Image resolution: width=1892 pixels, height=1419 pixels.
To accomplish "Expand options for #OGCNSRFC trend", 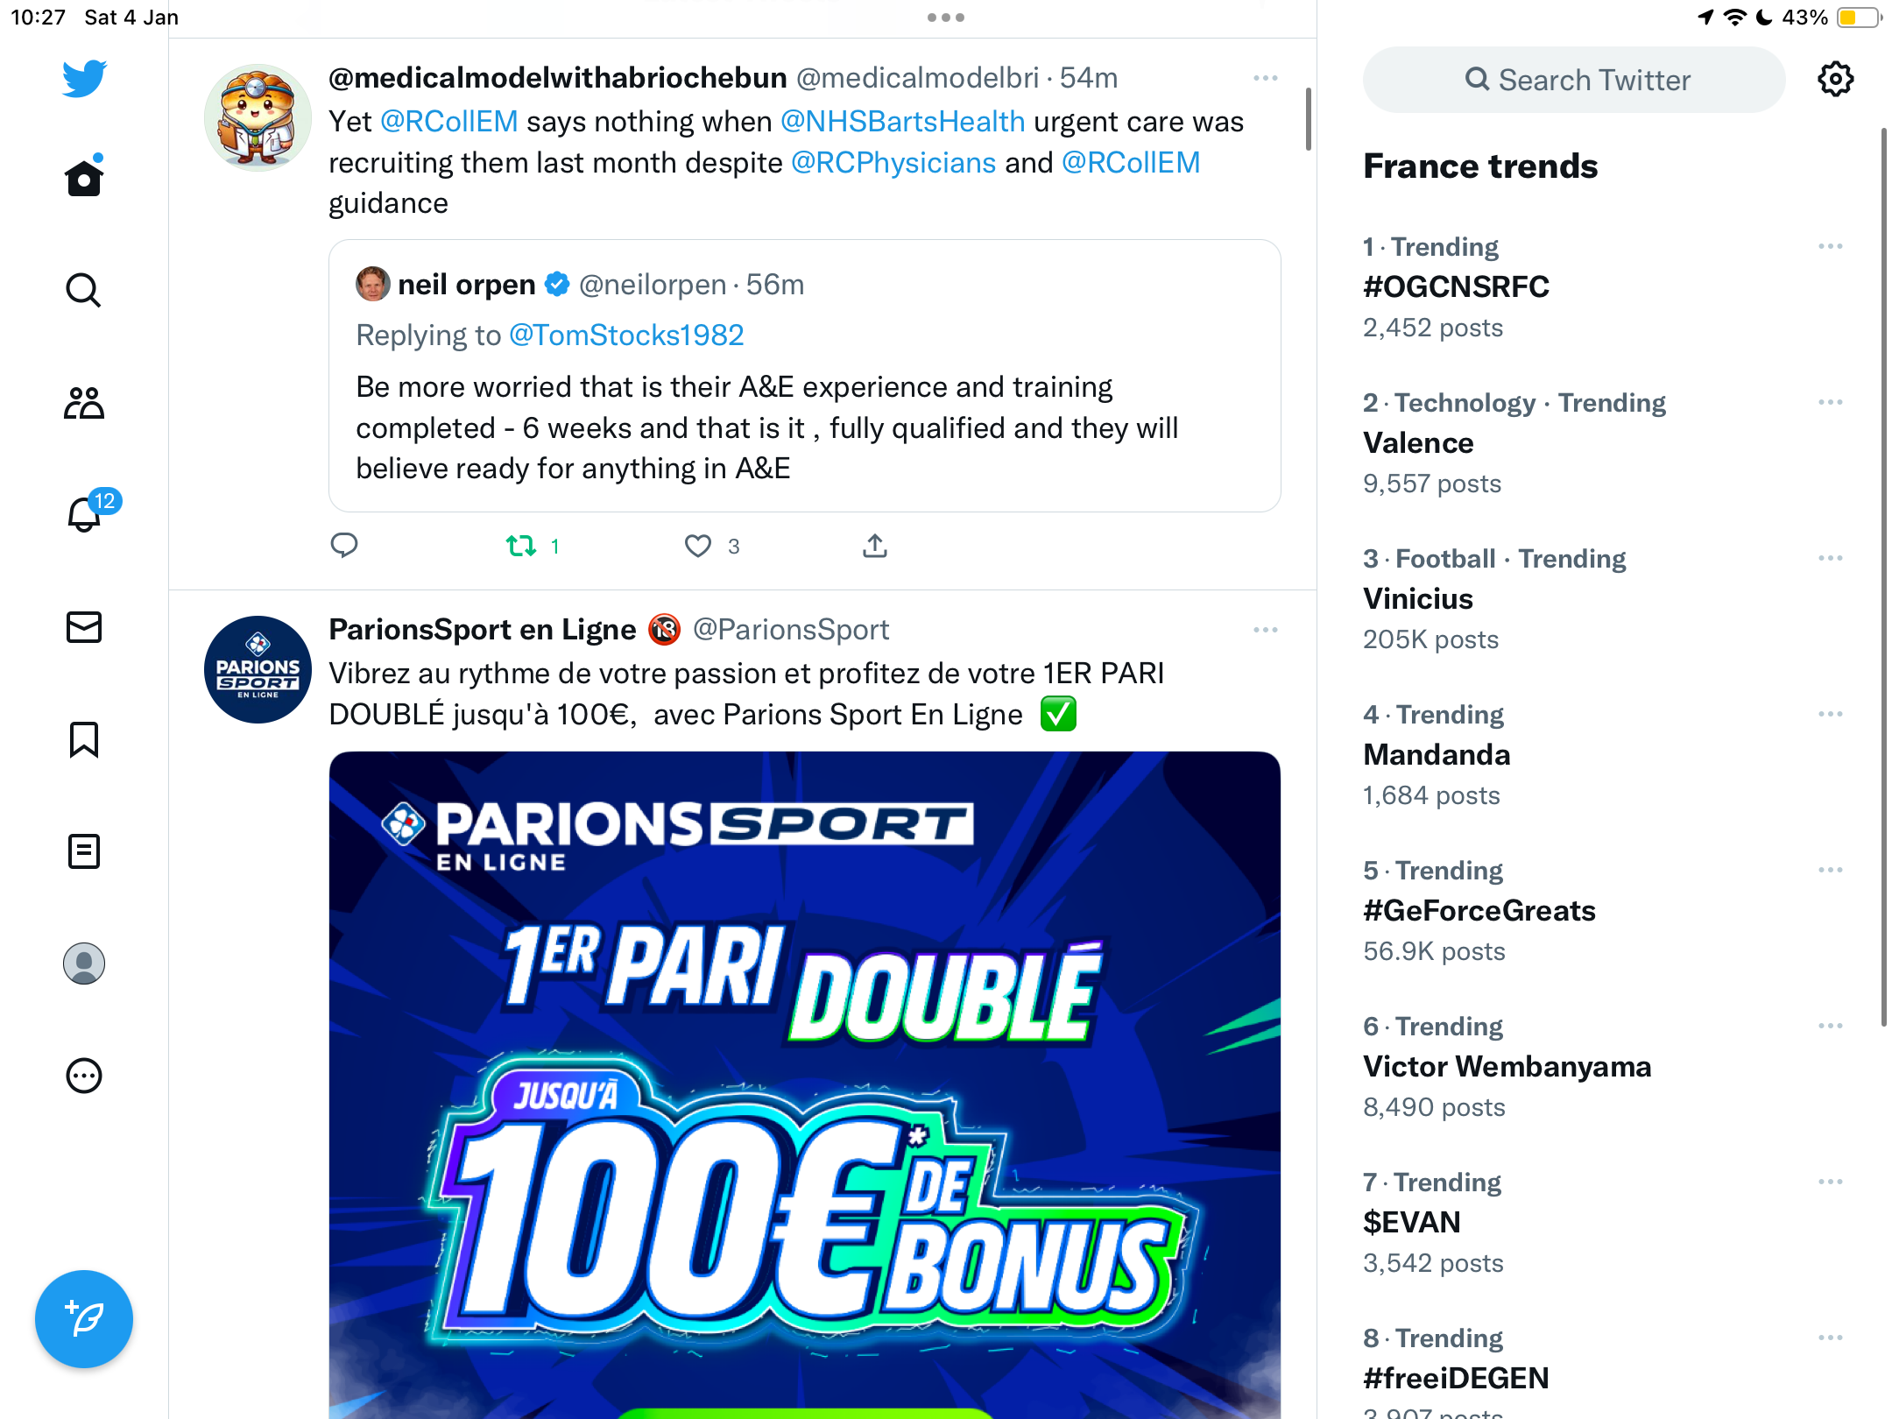I will [x=1831, y=246].
